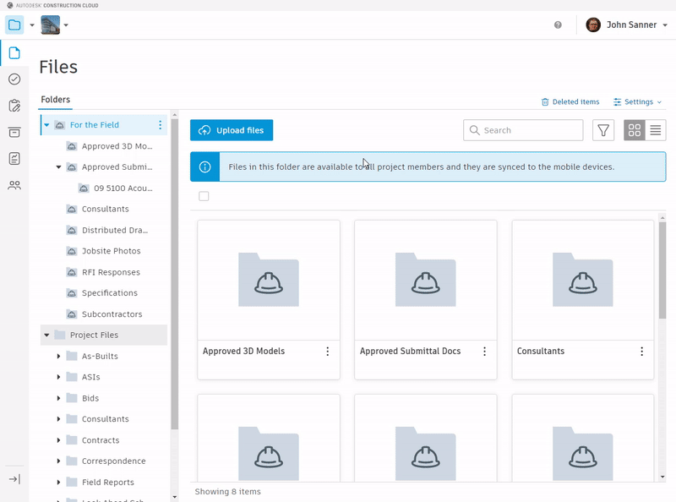Expand the ASIs folder

point(58,377)
